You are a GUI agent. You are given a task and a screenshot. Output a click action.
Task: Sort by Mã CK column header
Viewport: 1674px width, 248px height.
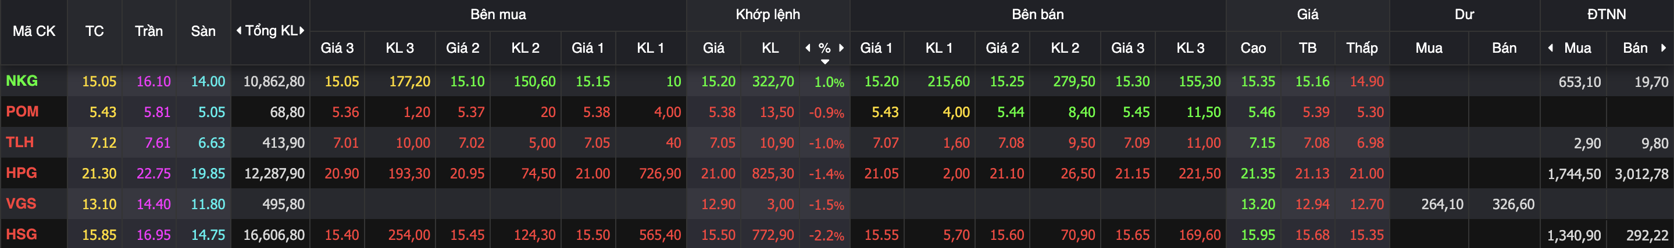[x=34, y=31]
